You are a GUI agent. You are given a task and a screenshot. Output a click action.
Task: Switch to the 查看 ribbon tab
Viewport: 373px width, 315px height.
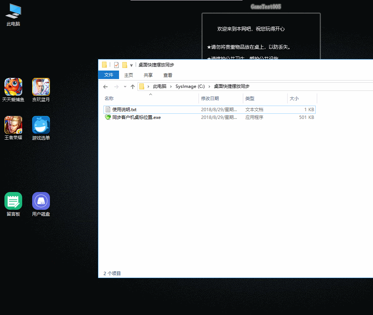coord(168,75)
